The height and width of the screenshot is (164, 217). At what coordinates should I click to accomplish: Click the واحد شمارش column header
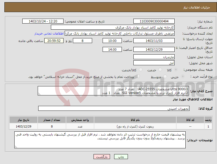pyautogui.click(x=80, y=120)
